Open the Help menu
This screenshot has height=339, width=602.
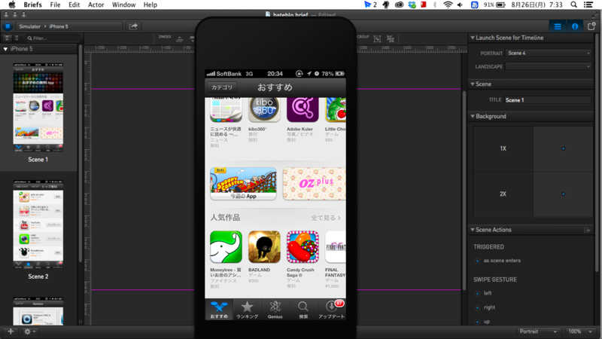coord(150,5)
